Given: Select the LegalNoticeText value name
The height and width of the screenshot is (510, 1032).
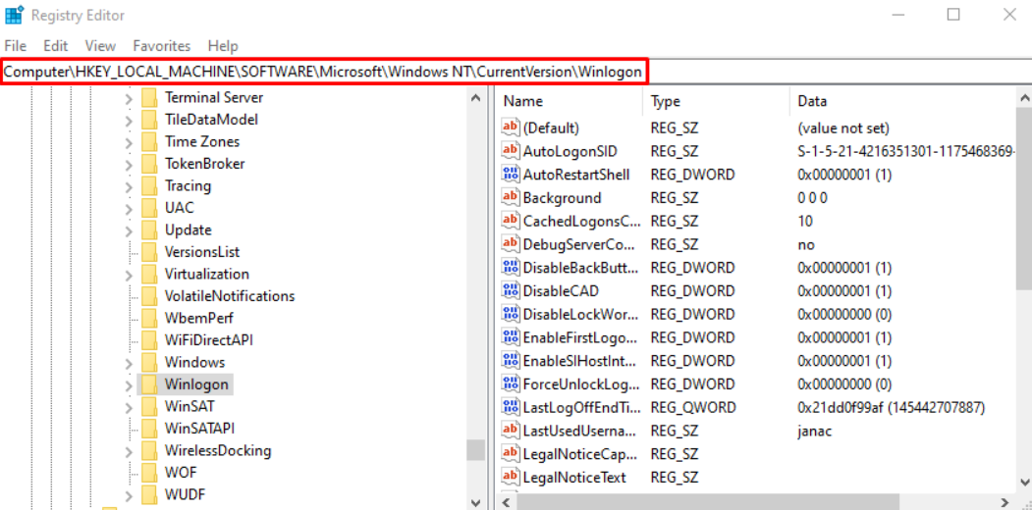Looking at the screenshot, I should pos(573,477).
